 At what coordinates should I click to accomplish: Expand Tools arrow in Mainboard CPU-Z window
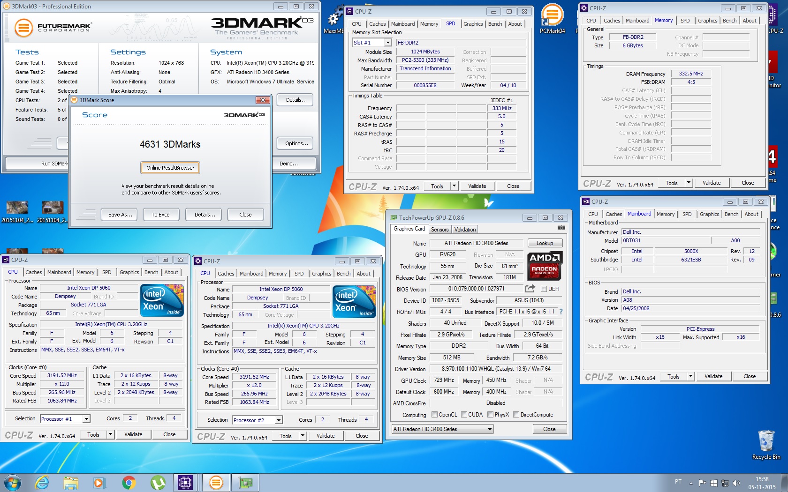pyautogui.click(x=690, y=376)
